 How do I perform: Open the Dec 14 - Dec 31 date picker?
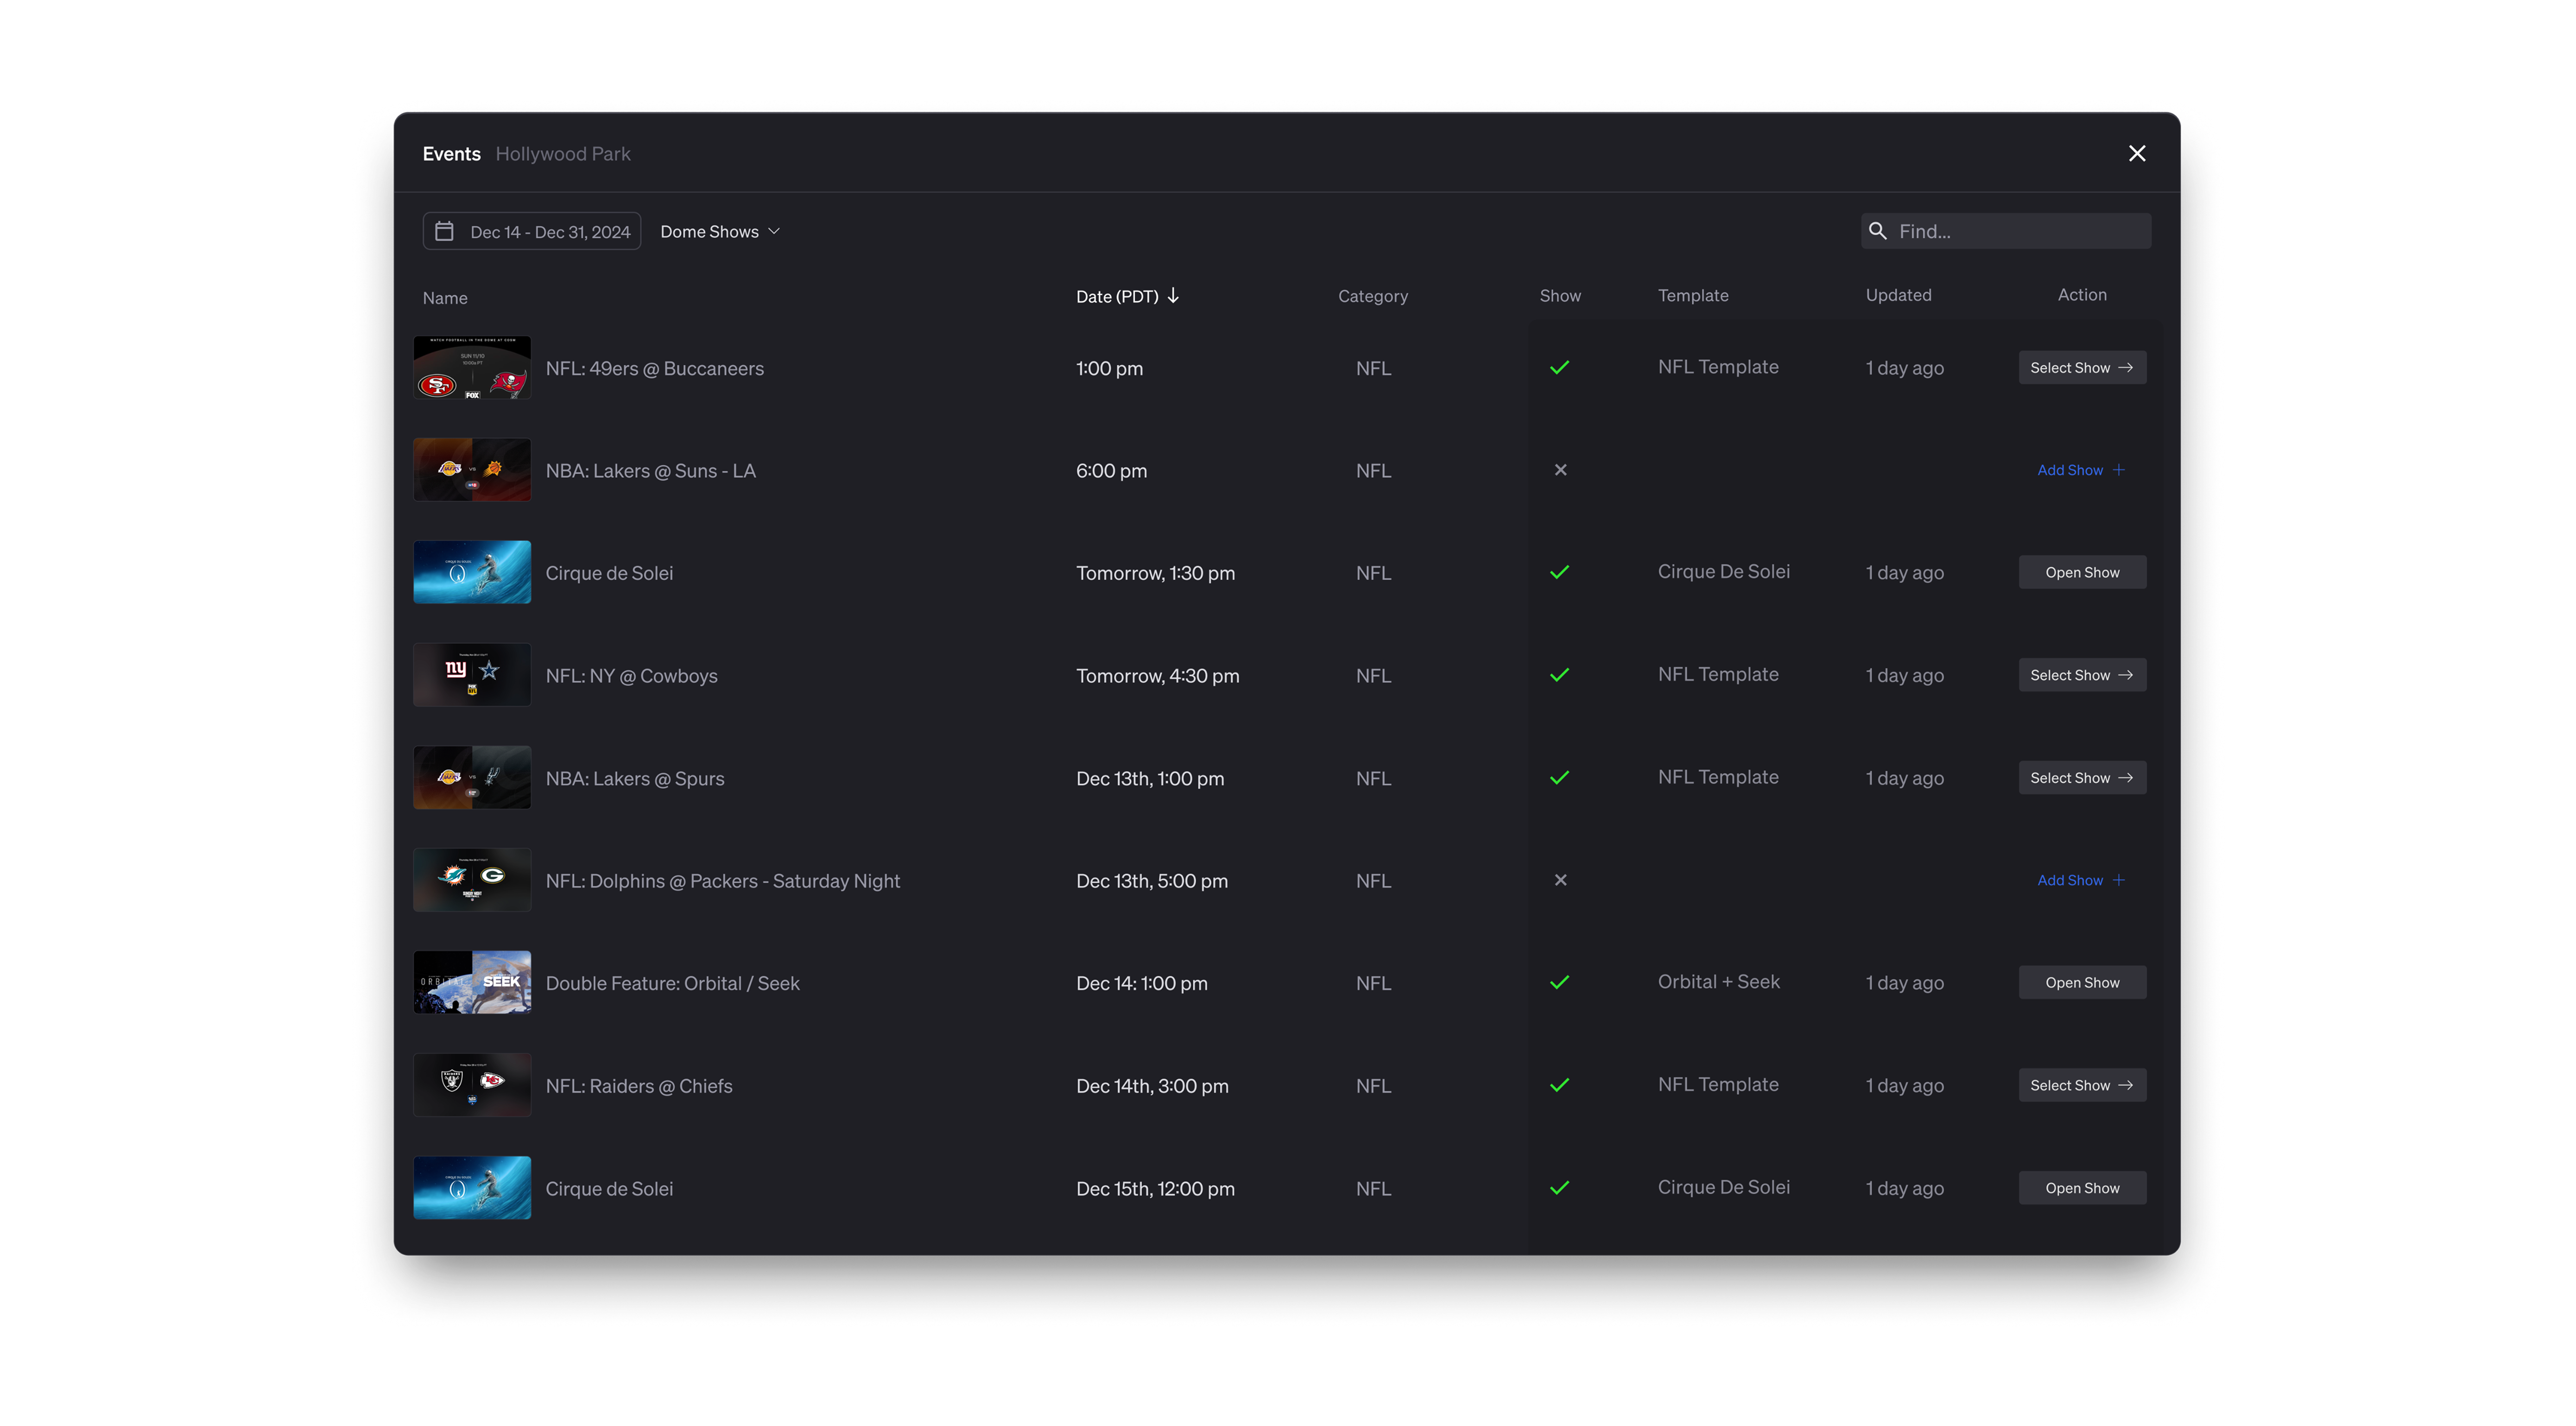[x=549, y=231]
